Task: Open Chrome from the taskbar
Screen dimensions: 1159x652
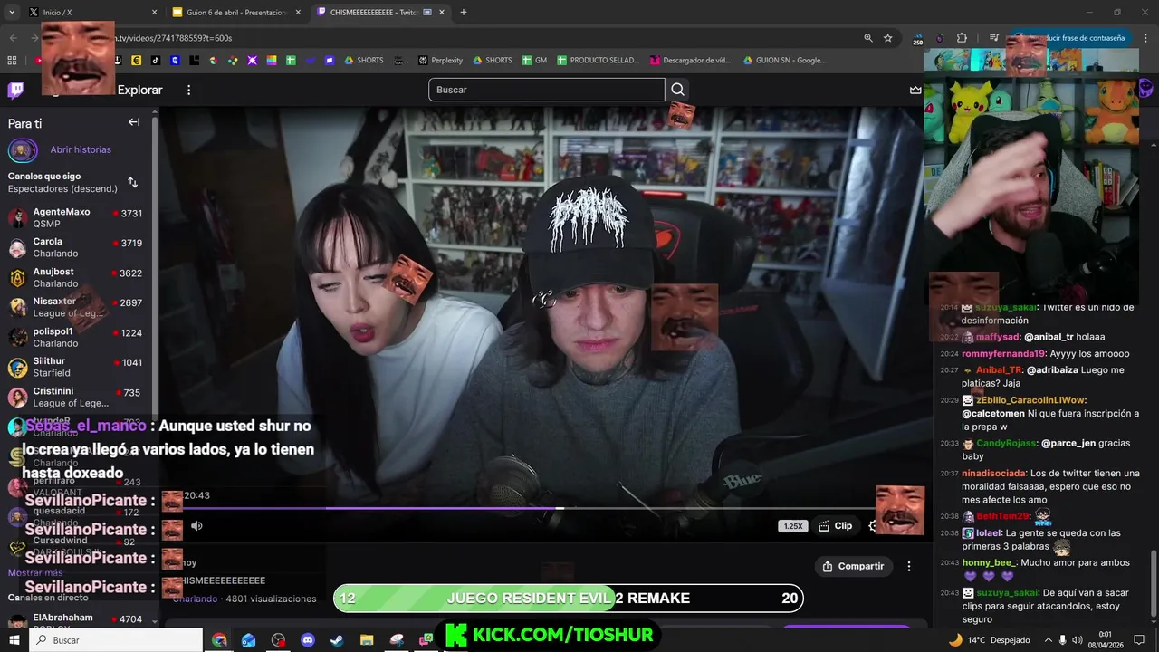Action: tap(219, 640)
